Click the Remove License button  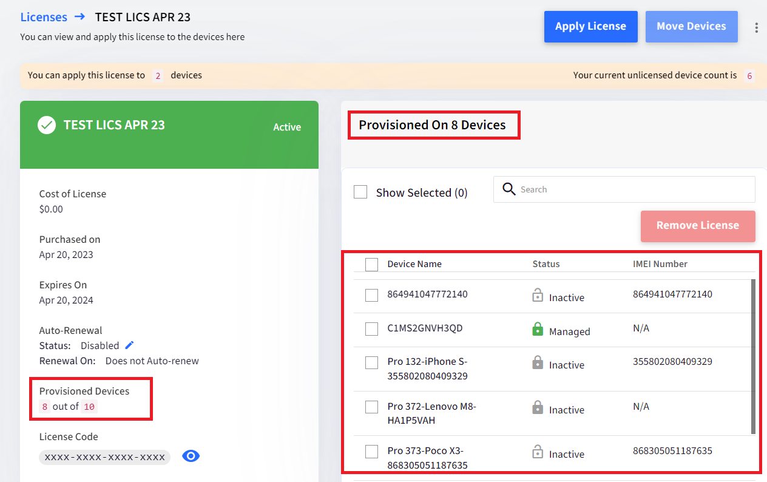coord(698,226)
